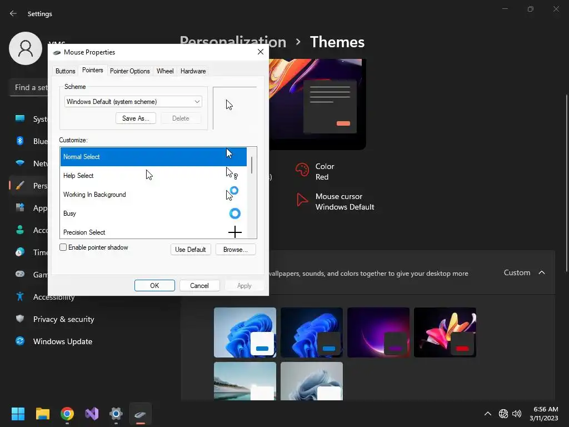The image size is (569, 427).
Task: Select the colorful Captured Motion theme
Action: (x=445, y=332)
